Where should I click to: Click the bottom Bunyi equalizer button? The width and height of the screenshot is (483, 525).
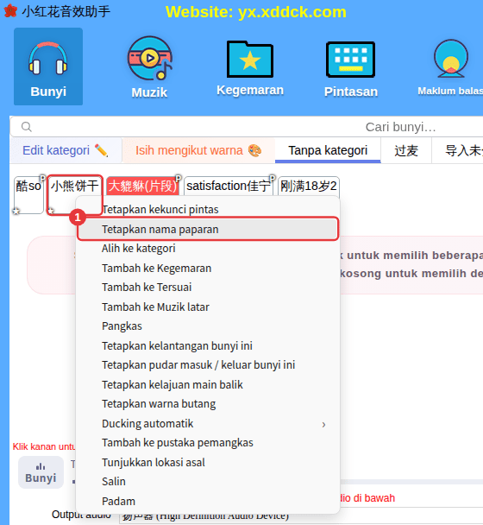click(41, 472)
